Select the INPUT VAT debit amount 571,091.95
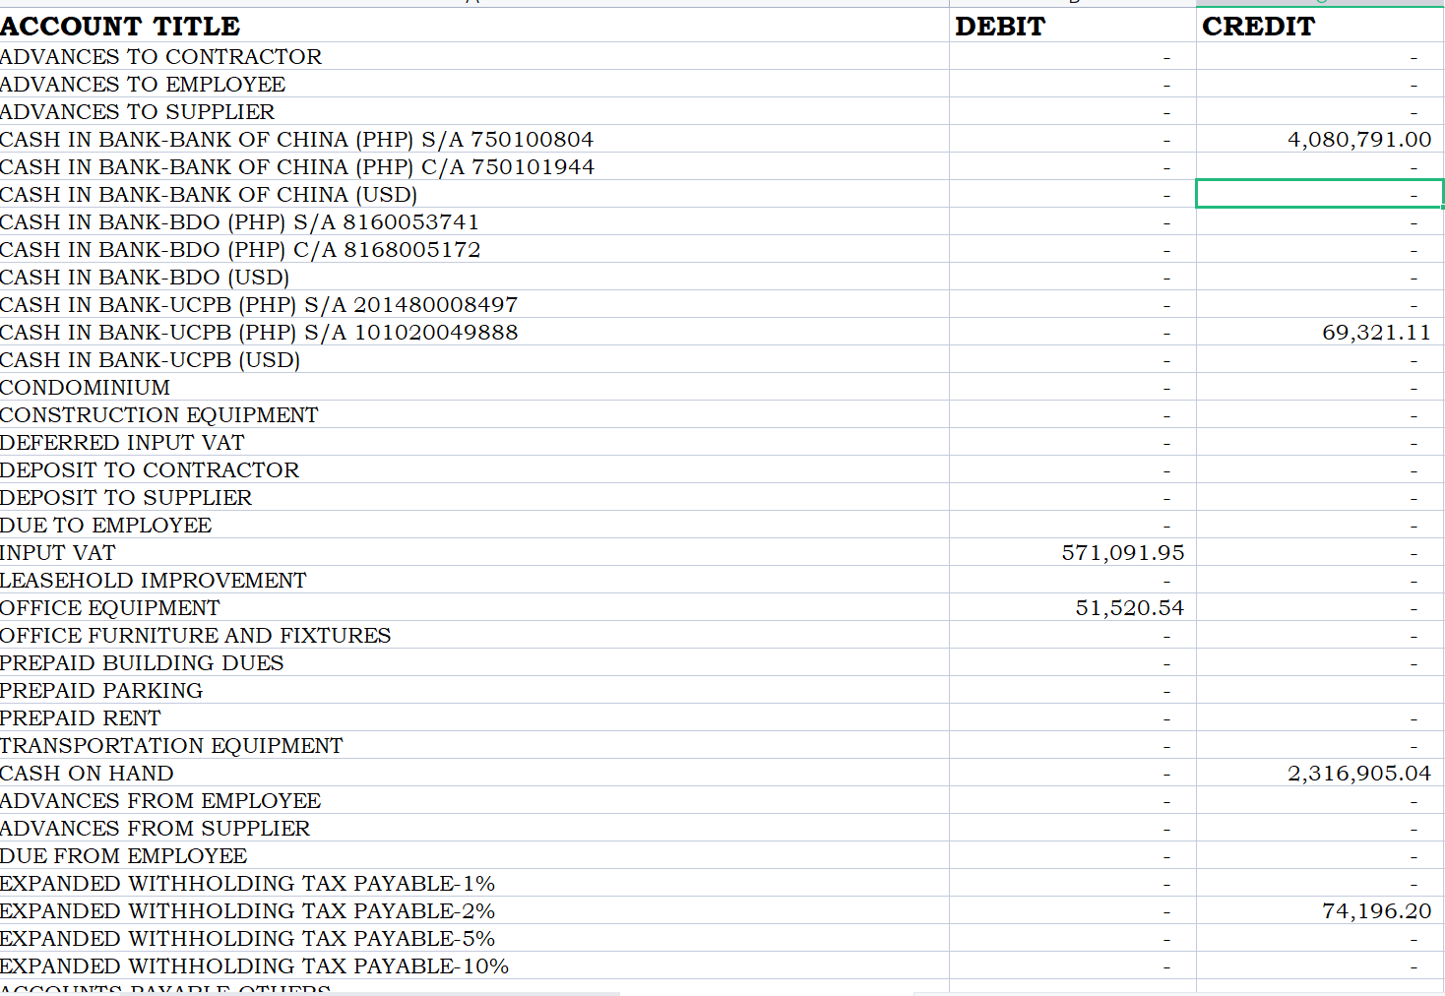Image resolution: width=1445 pixels, height=996 pixels. coord(1073,552)
